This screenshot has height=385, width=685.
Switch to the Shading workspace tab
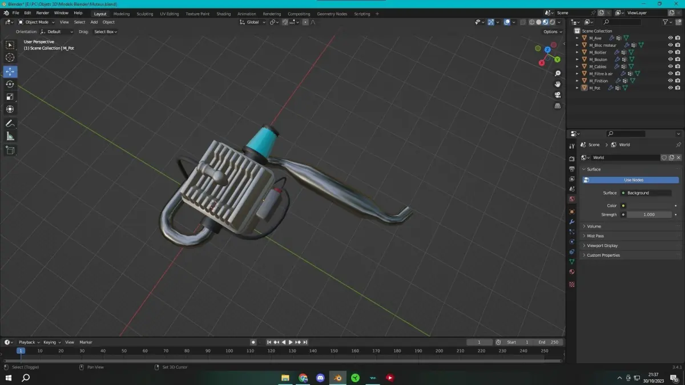click(224, 14)
